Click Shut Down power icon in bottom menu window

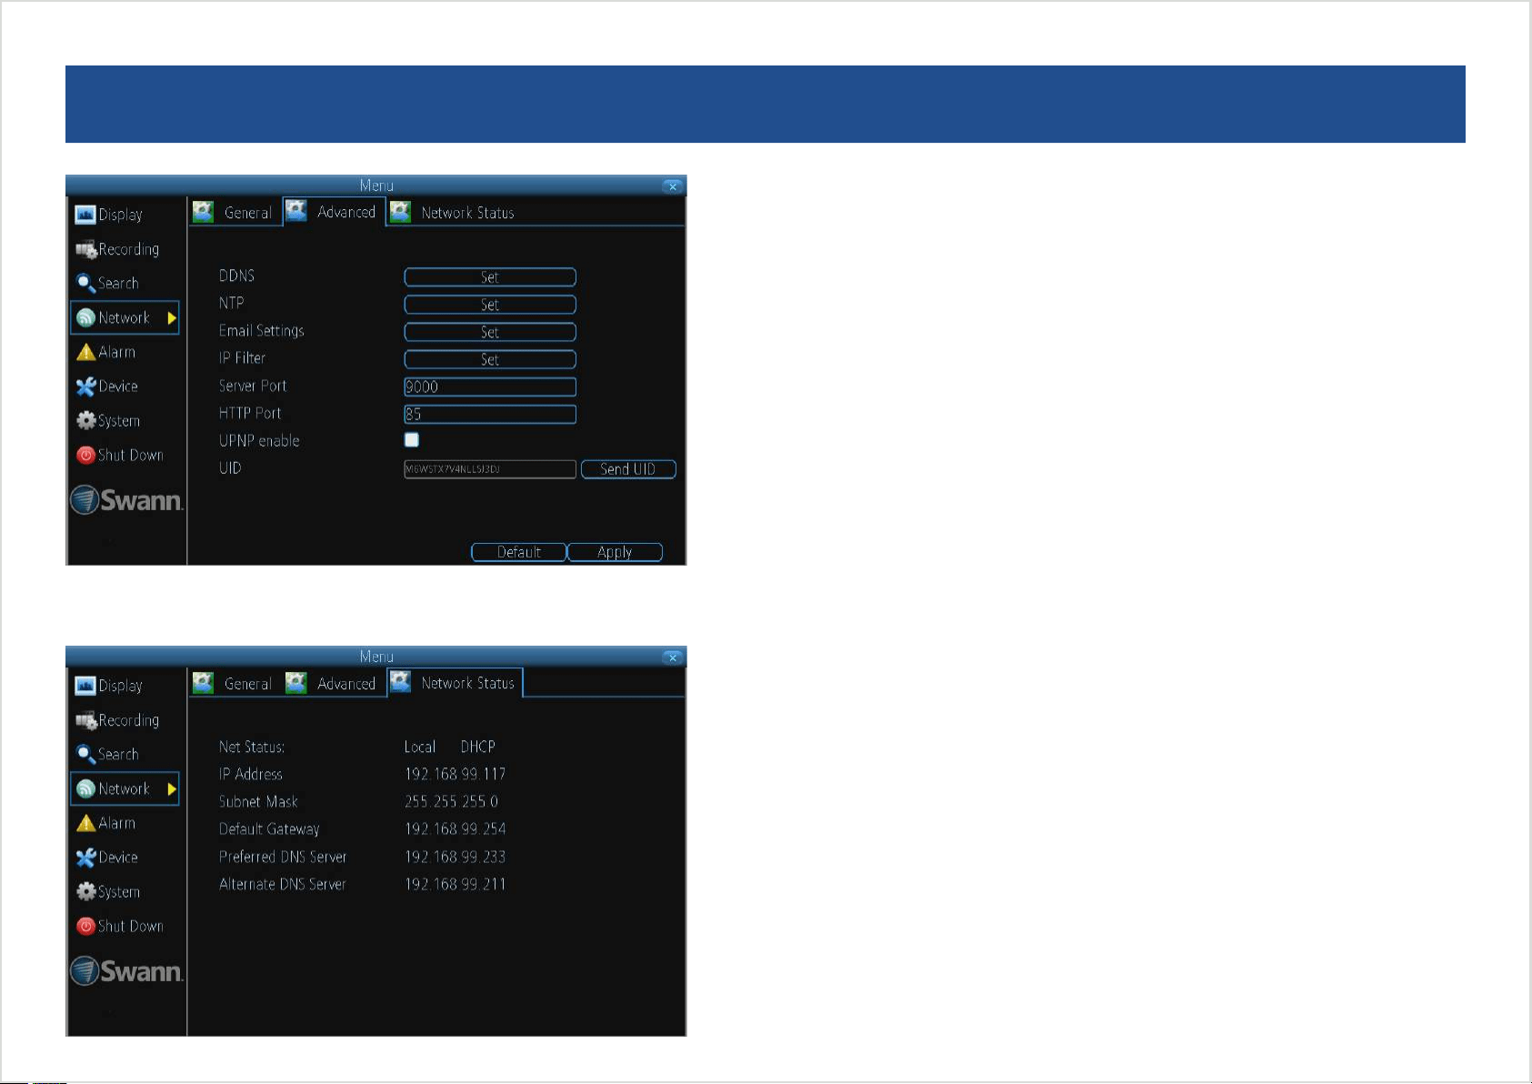click(x=86, y=926)
